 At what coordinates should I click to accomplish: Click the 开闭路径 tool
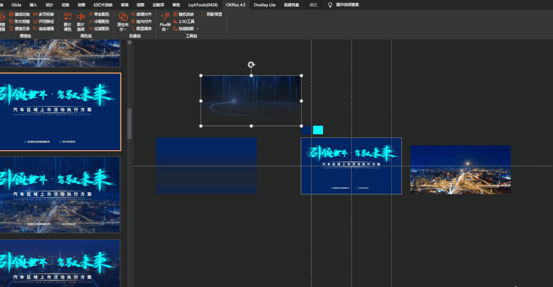(x=44, y=22)
